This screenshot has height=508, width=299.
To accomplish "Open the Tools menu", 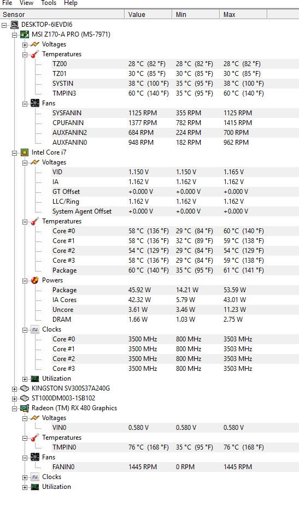I will [x=49, y=3].
